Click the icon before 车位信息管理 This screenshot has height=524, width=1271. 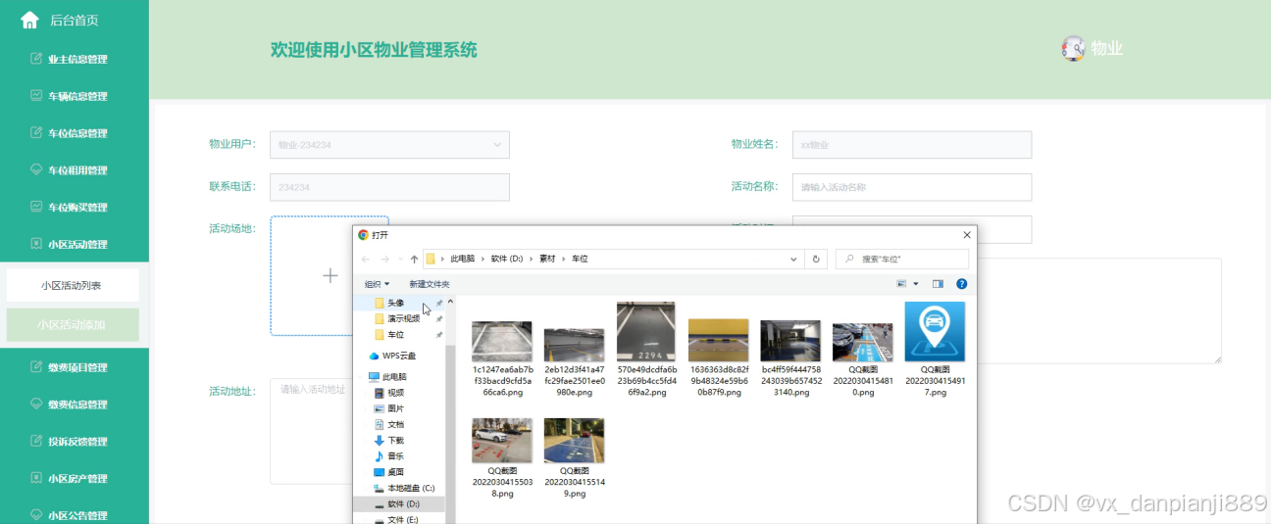tap(37, 133)
